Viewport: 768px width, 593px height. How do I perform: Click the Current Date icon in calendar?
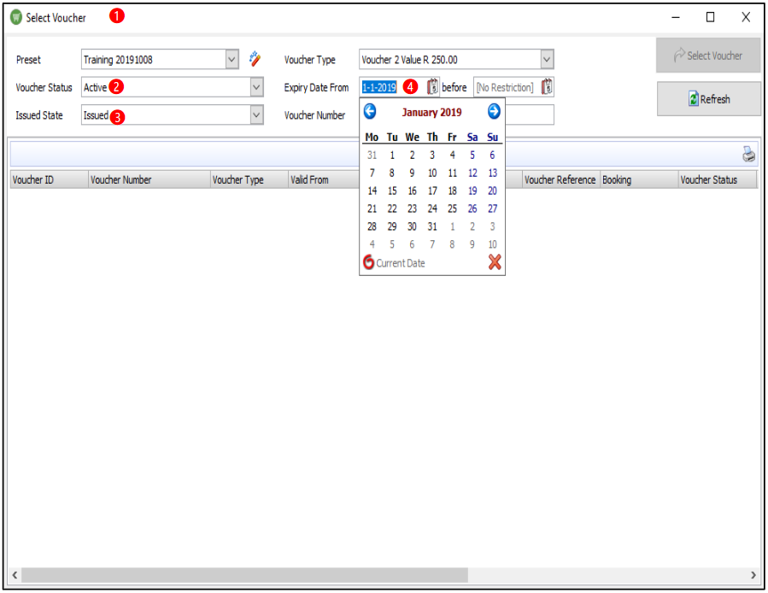click(368, 262)
